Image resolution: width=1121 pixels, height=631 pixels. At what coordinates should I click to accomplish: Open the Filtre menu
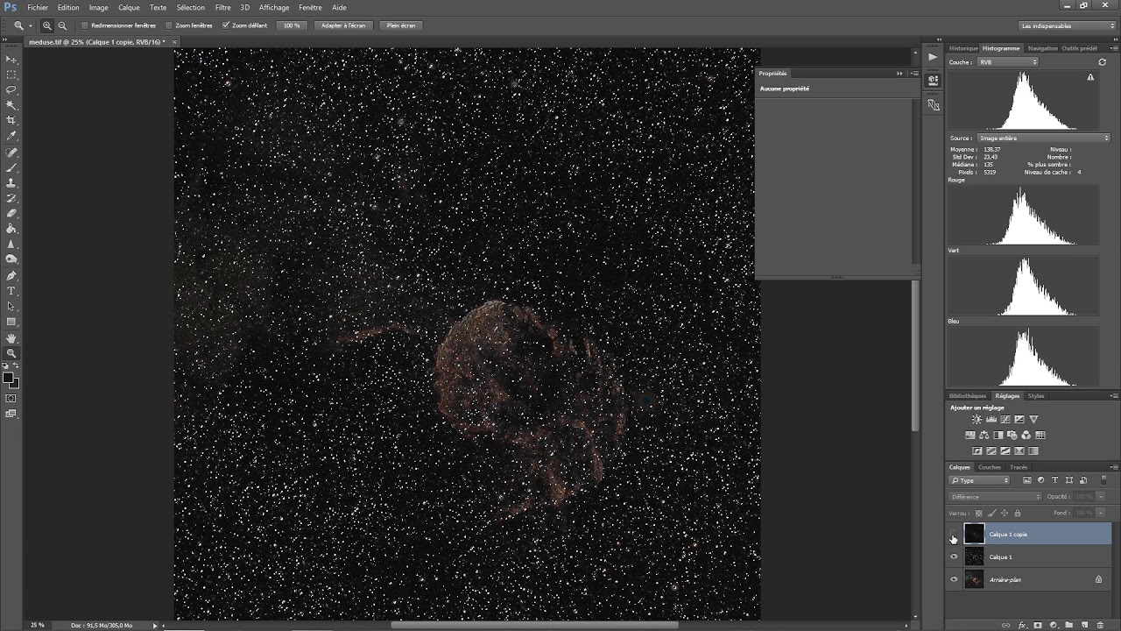(x=223, y=7)
